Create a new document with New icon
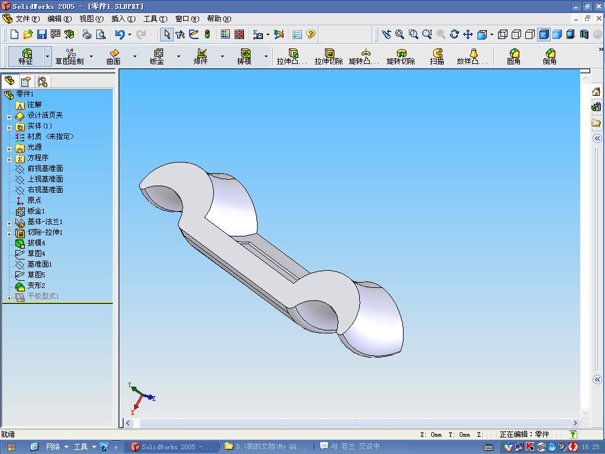Viewport: 605px width, 454px height. pos(14,34)
